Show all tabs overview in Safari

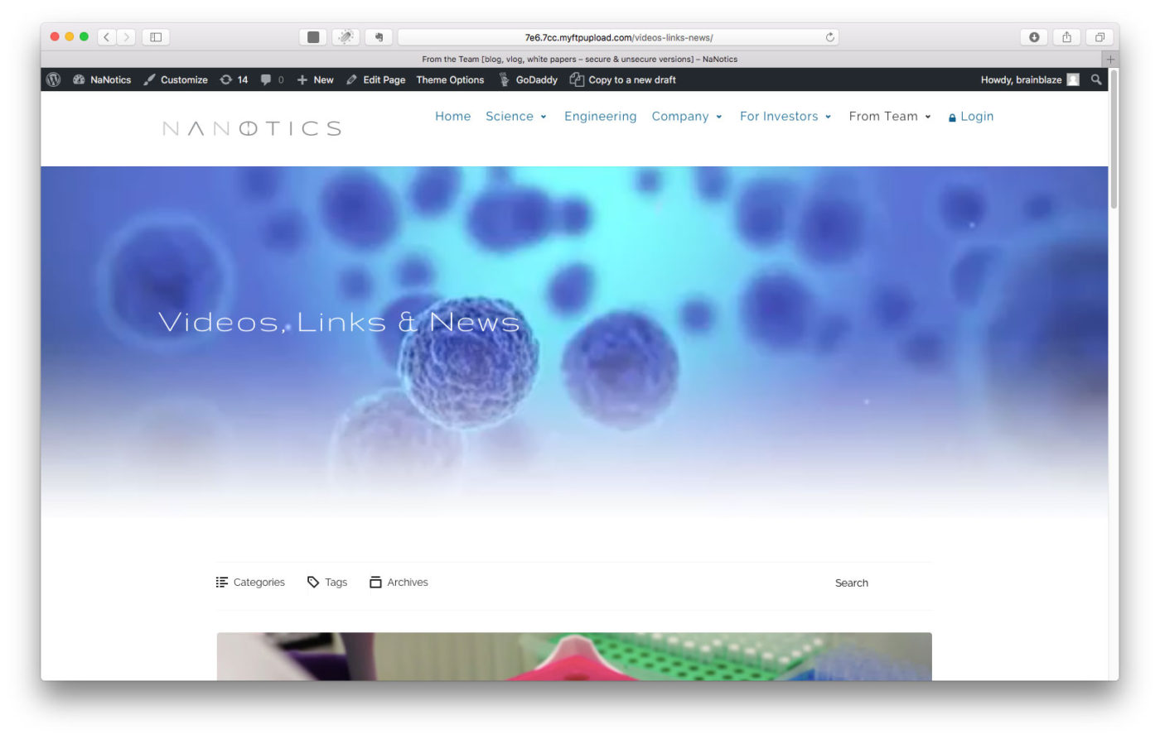[1100, 36]
